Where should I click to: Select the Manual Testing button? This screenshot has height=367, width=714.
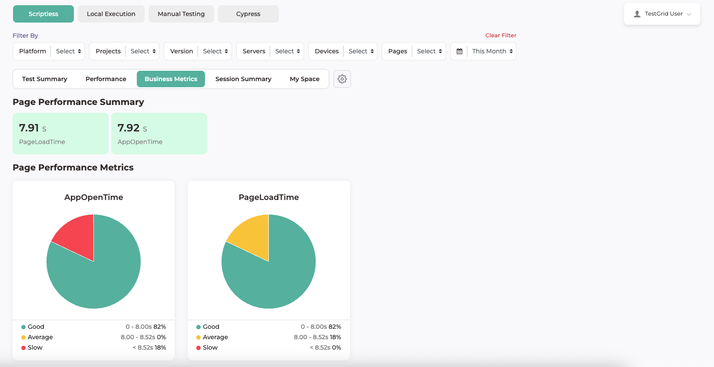(181, 14)
